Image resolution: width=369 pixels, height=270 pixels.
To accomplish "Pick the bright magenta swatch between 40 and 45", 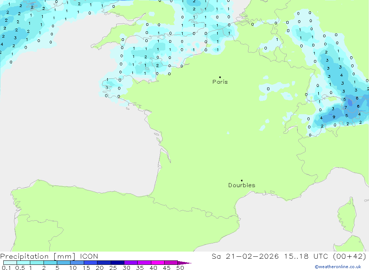I will click(x=158, y=263).
